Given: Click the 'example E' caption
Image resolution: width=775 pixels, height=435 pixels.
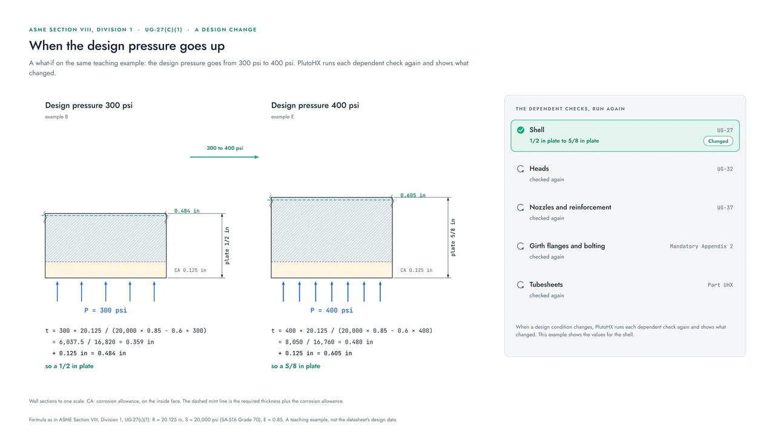Looking at the screenshot, I should [x=282, y=117].
